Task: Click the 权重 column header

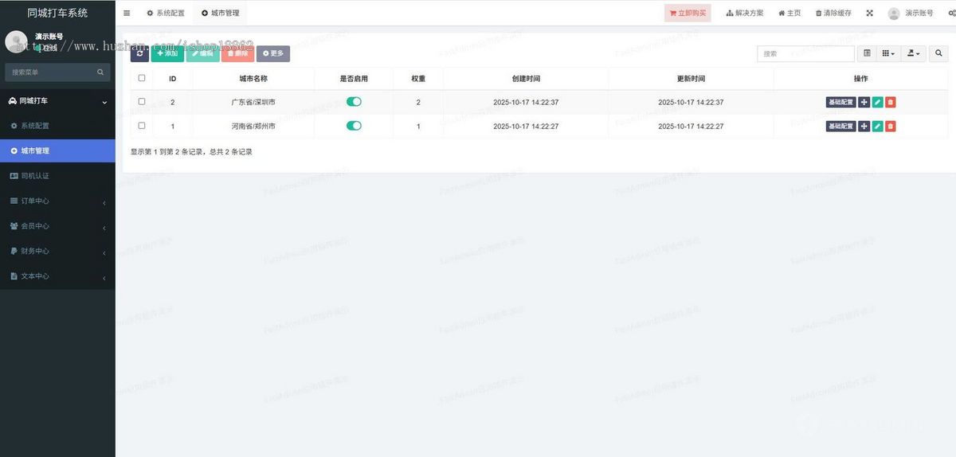Action: coord(418,79)
